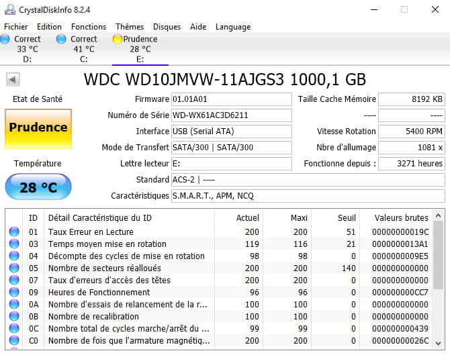
Task: Select the Heures de Fonctionnement row
Action: pyautogui.click(x=219, y=292)
